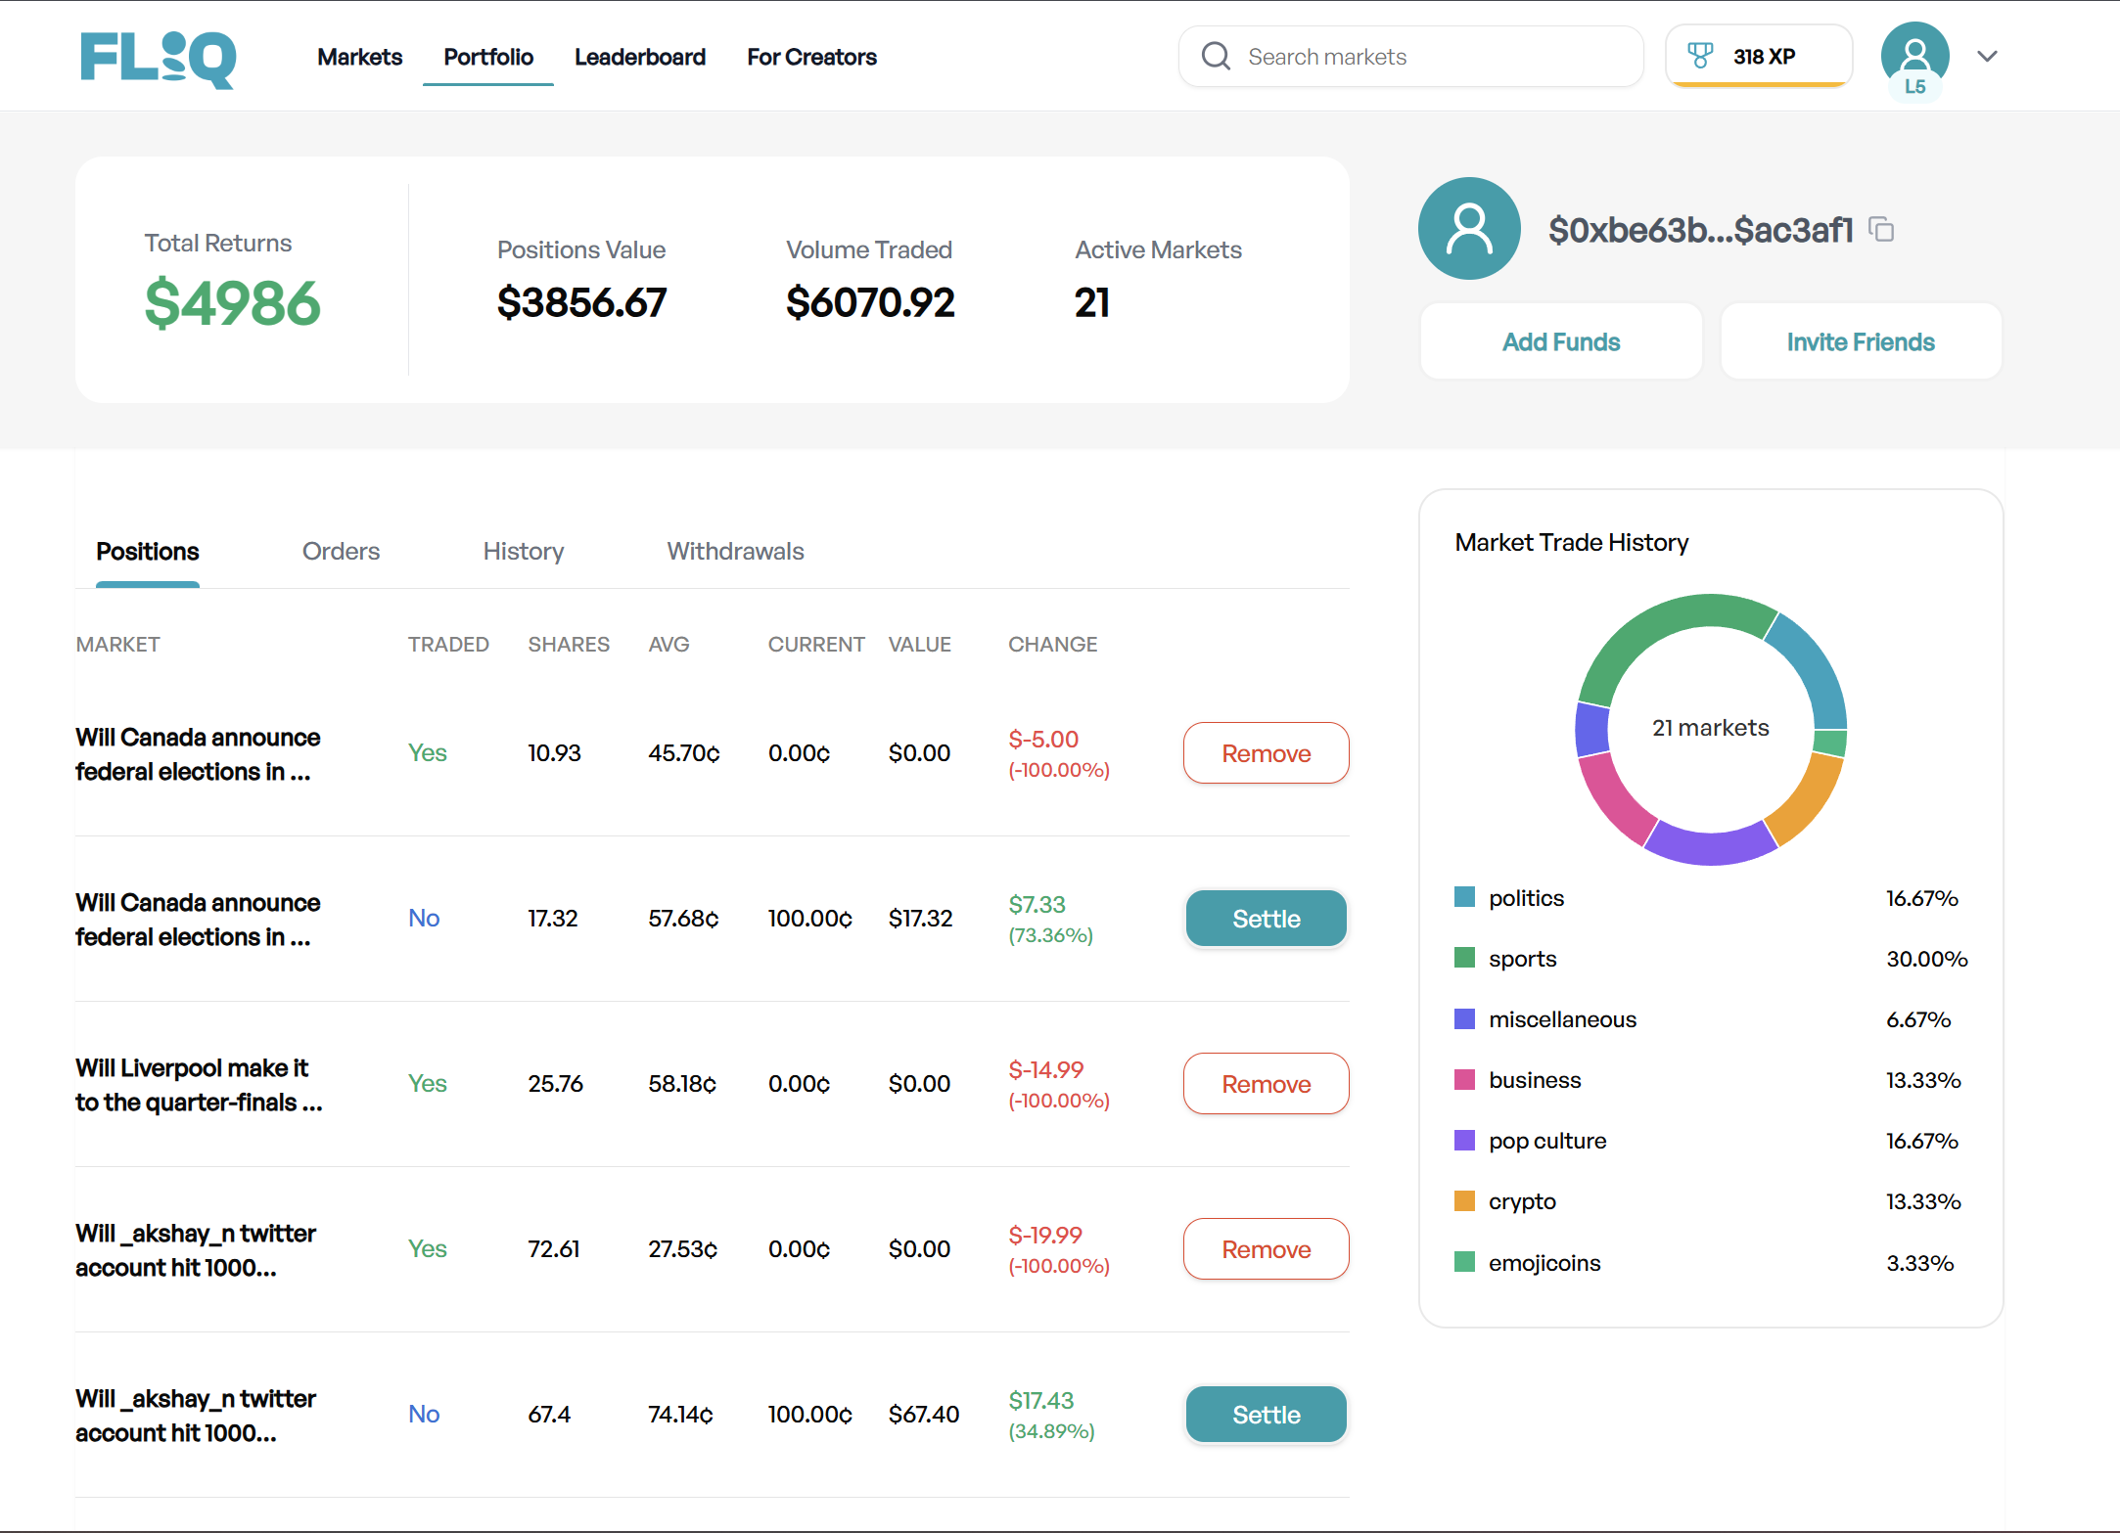Click the L5 level badge
The height and width of the screenshot is (1533, 2120).
pyautogui.click(x=1915, y=87)
